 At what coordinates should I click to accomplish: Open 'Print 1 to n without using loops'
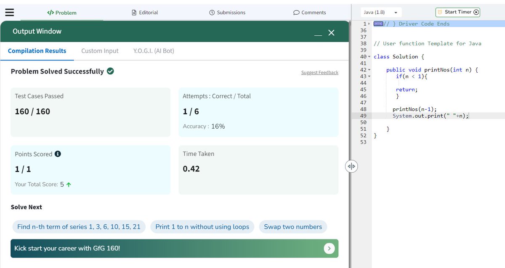202,227
